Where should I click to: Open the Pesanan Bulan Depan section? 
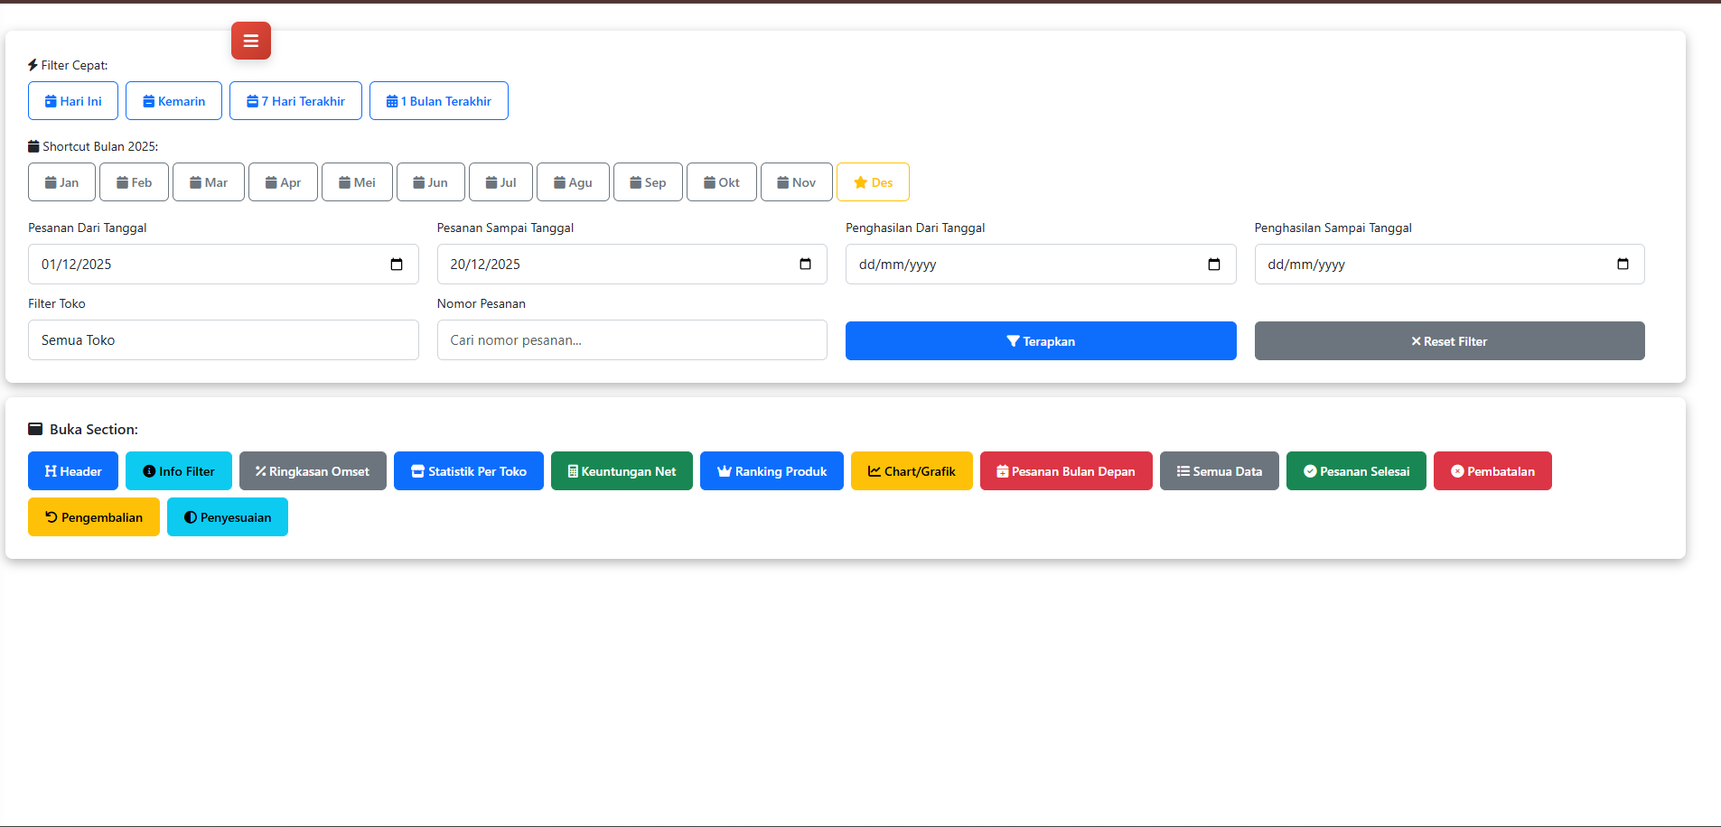point(1065,471)
